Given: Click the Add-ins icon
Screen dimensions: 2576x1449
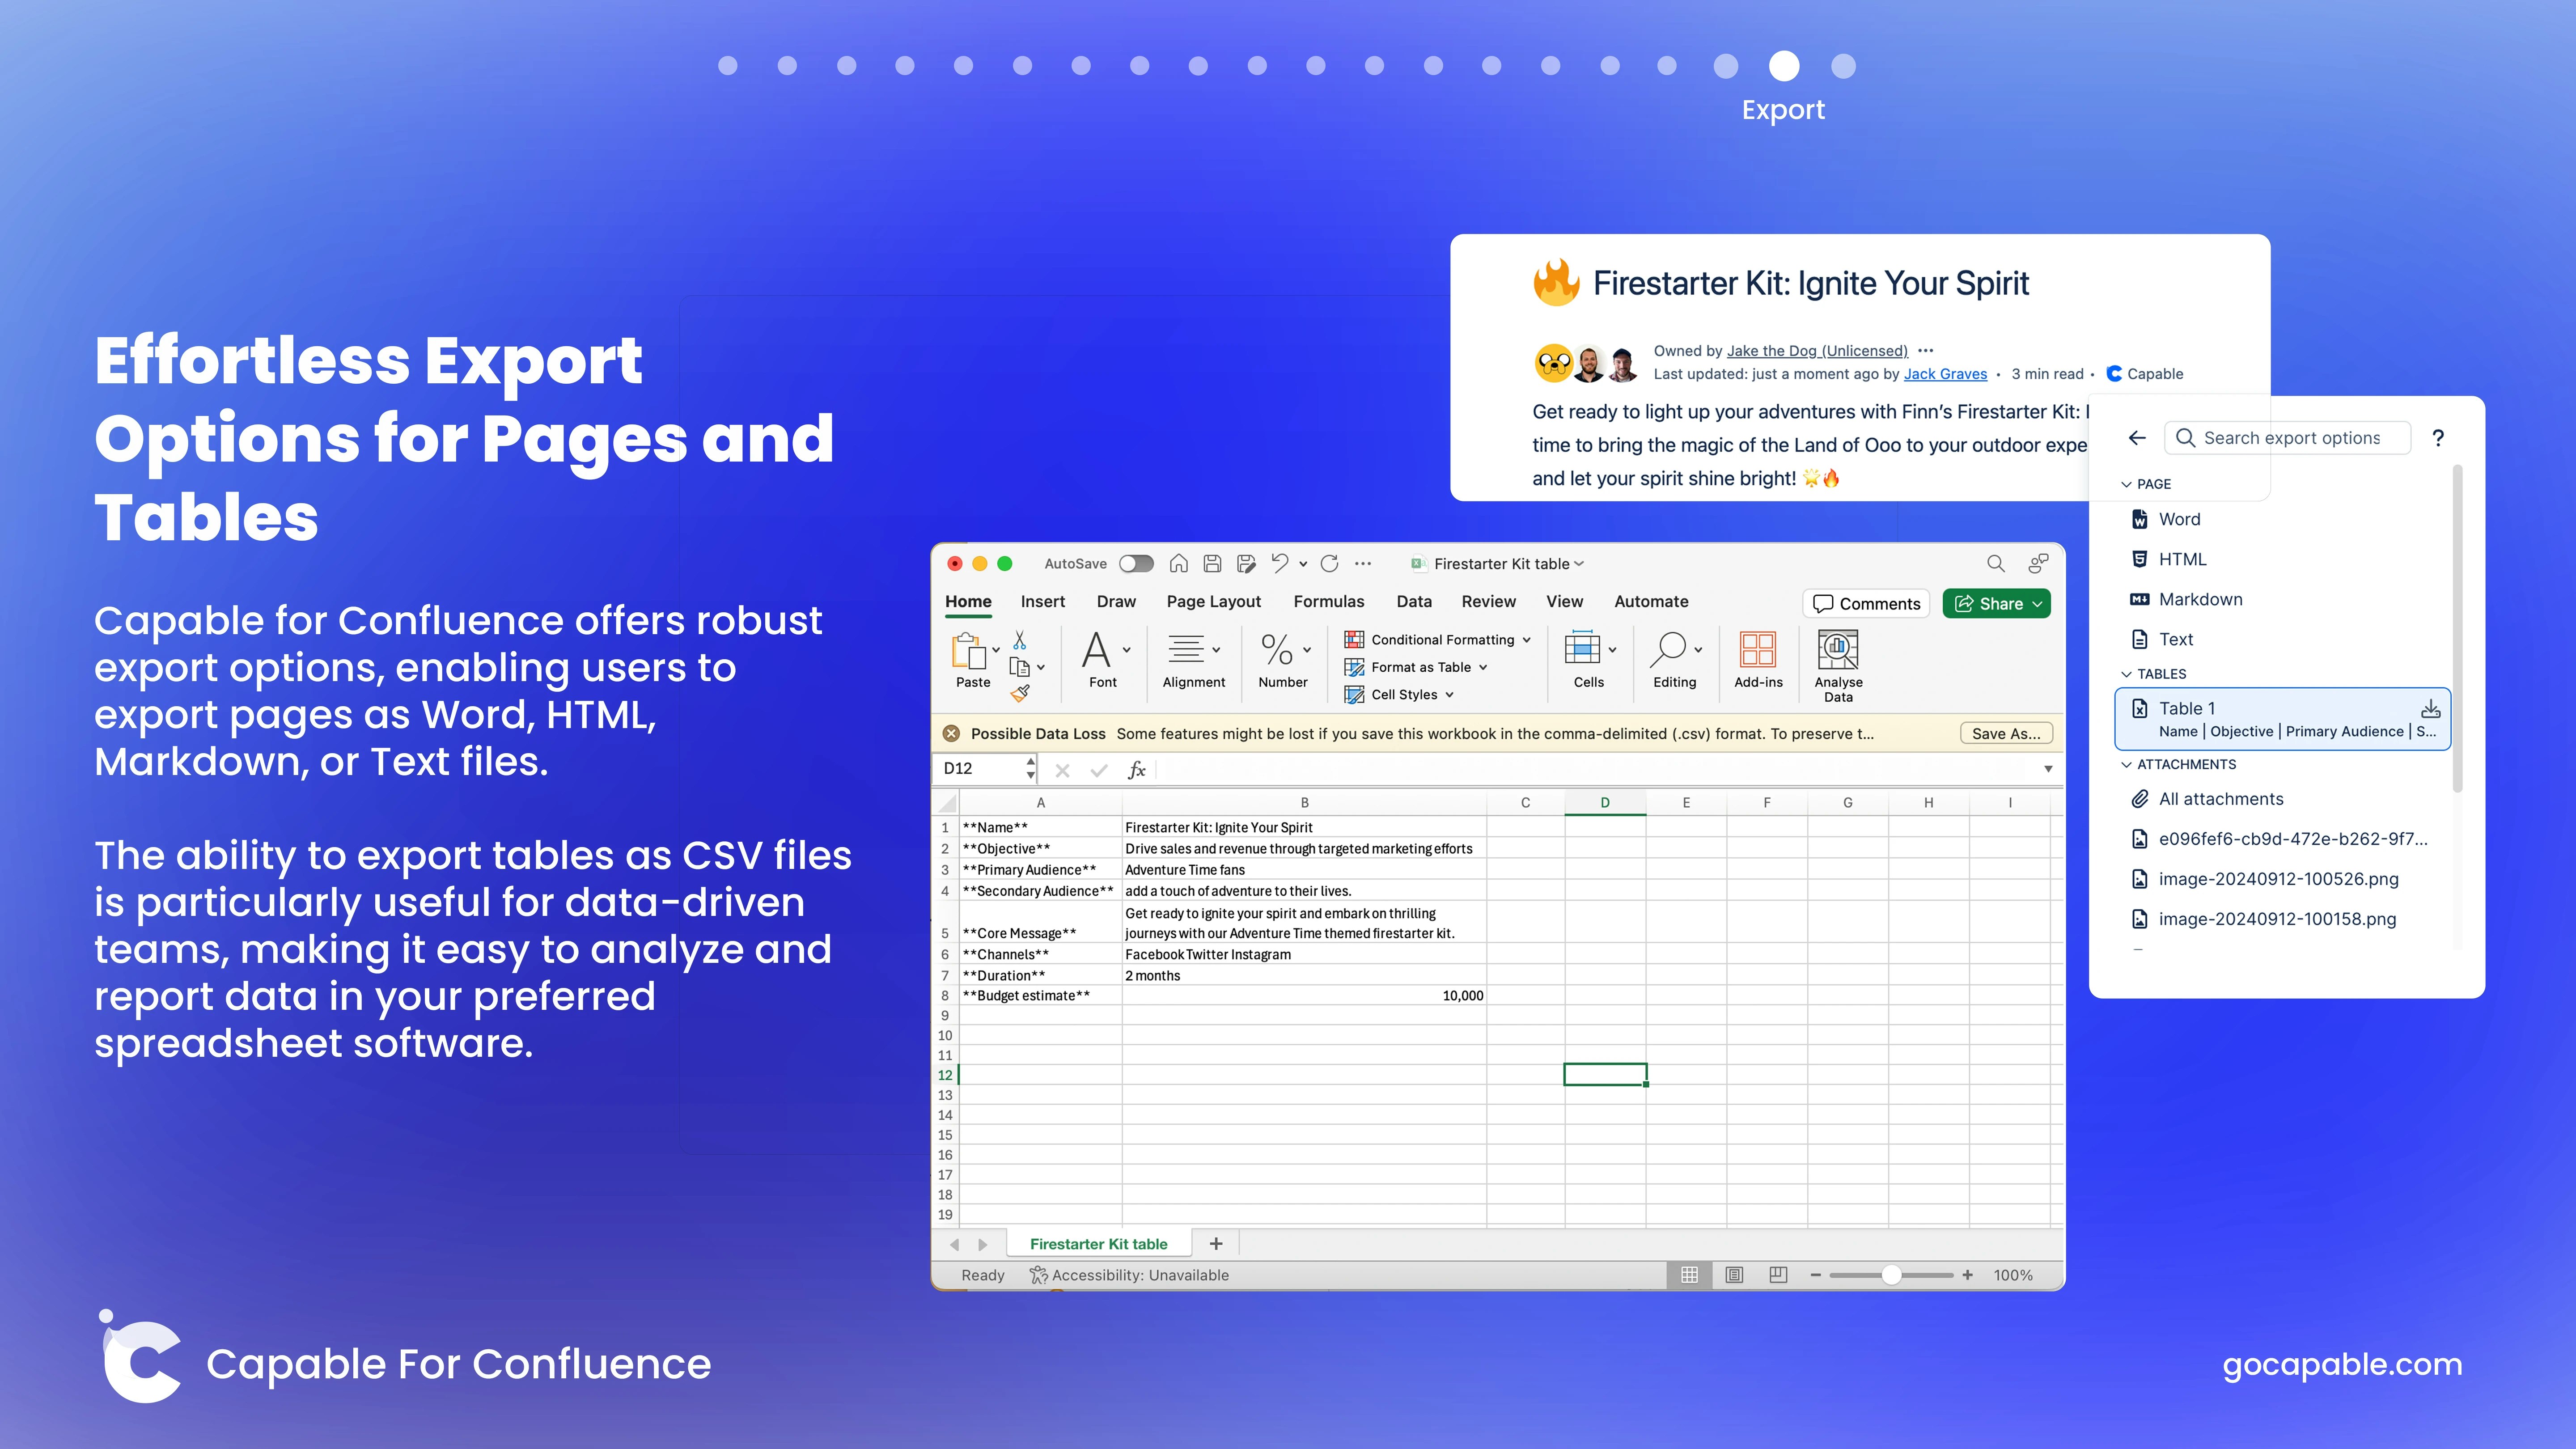Looking at the screenshot, I should (1757, 649).
